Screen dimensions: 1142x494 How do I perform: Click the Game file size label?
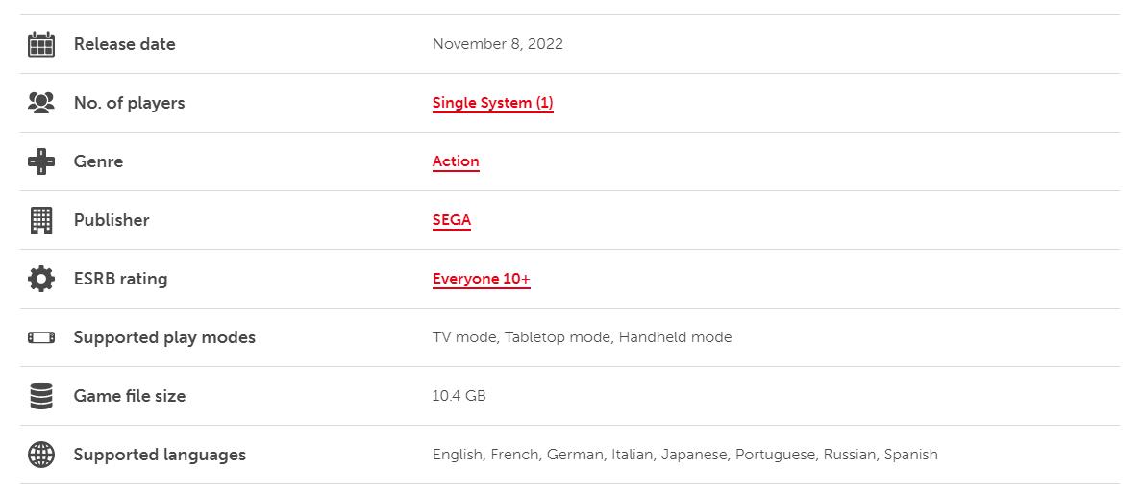(x=130, y=396)
